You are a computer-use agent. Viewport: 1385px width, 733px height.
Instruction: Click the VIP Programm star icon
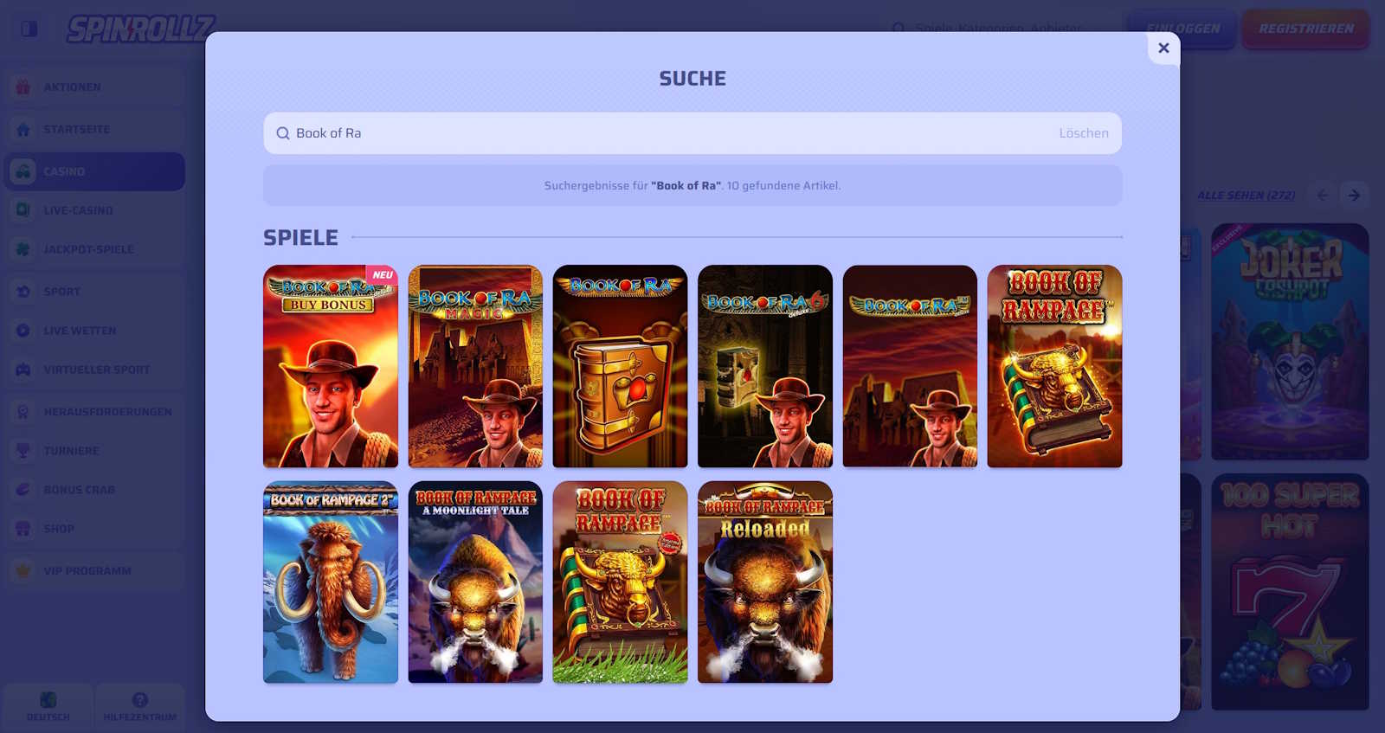coord(23,570)
